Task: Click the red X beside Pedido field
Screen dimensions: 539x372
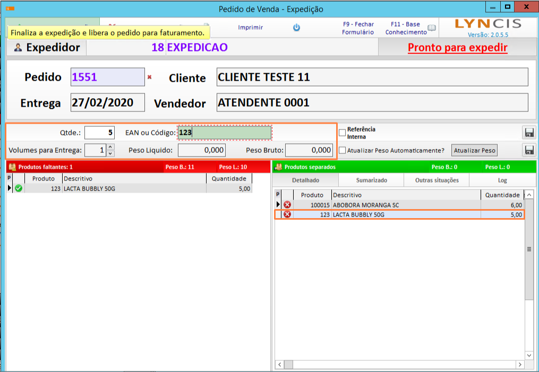Action: point(149,77)
